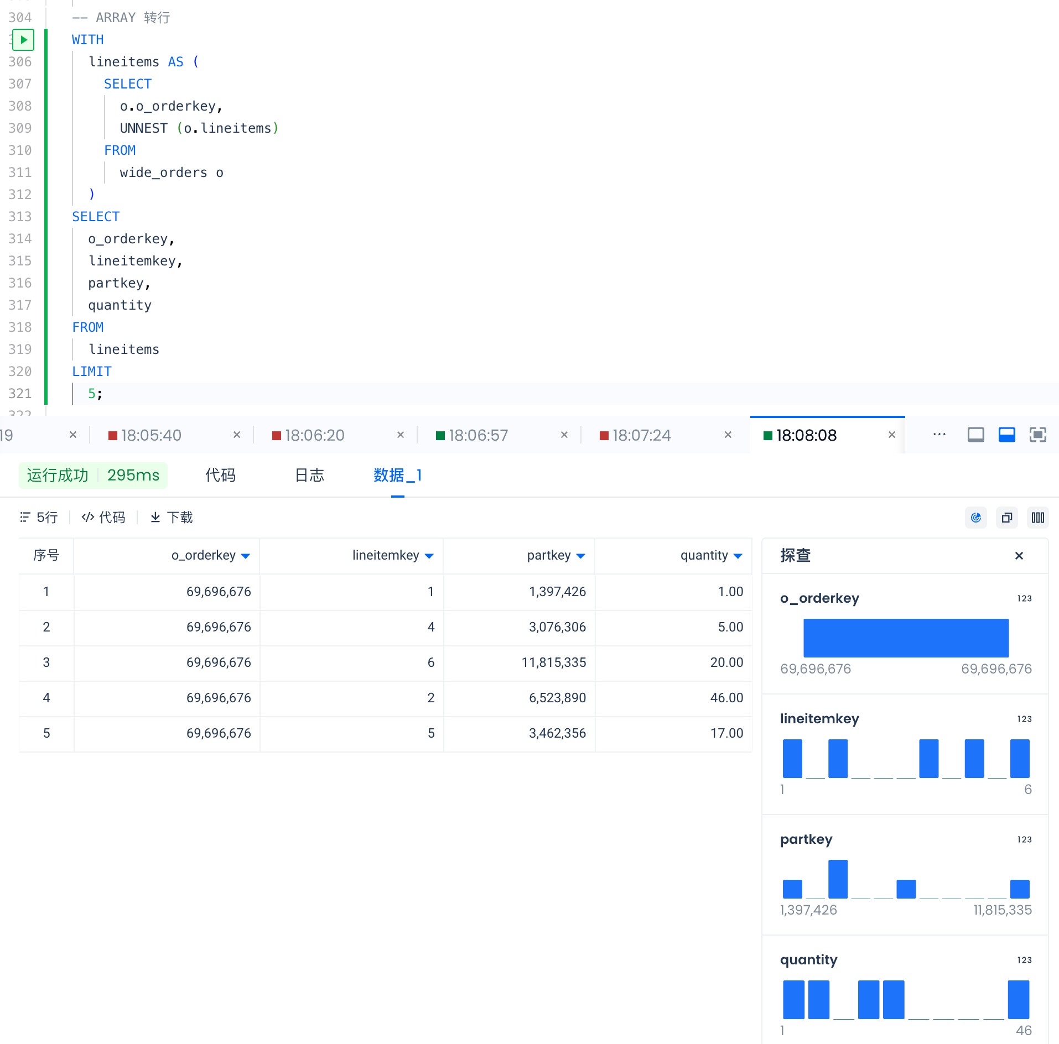Open partkey column sort dropdown
This screenshot has height=1044, width=1059.
pyautogui.click(x=580, y=556)
